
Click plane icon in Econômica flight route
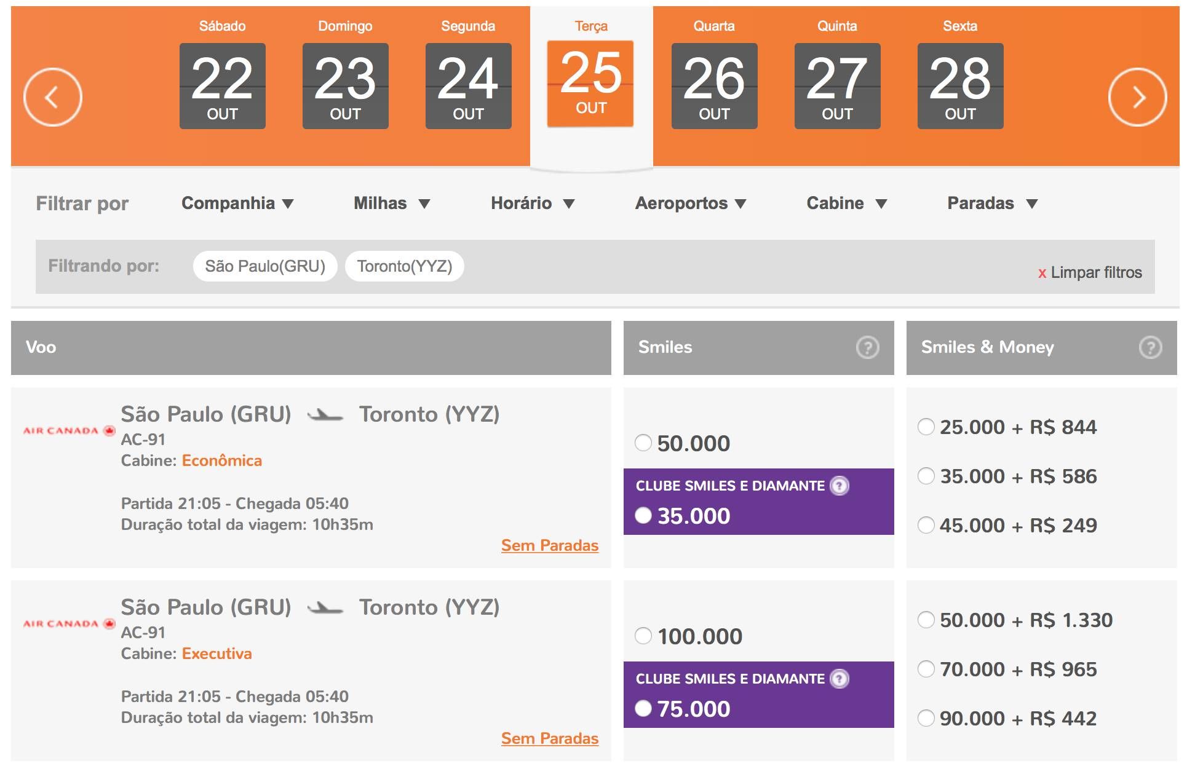coord(325,415)
